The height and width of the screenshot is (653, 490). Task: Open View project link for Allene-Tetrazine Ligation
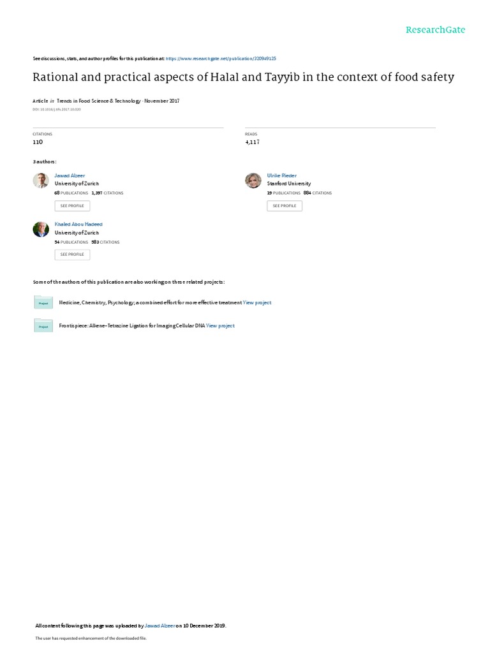(x=220, y=326)
